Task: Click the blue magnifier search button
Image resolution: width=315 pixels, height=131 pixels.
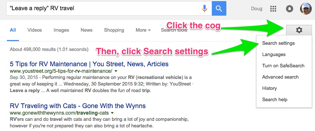Action: click(x=219, y=8)
